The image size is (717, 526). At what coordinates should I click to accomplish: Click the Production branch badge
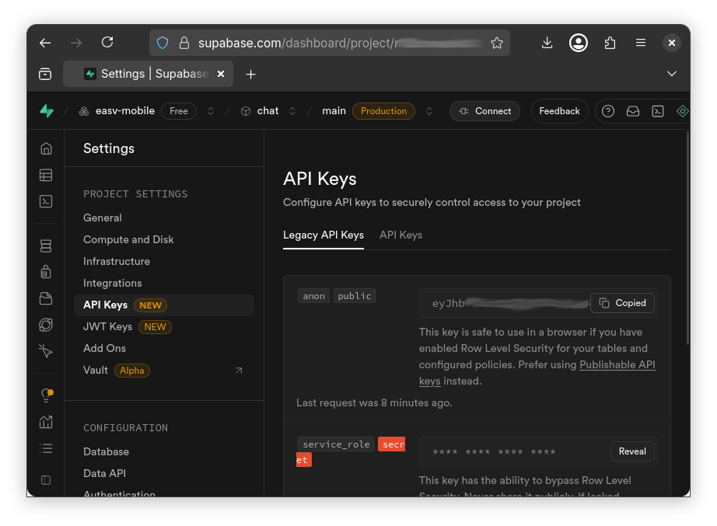(383, 111)
